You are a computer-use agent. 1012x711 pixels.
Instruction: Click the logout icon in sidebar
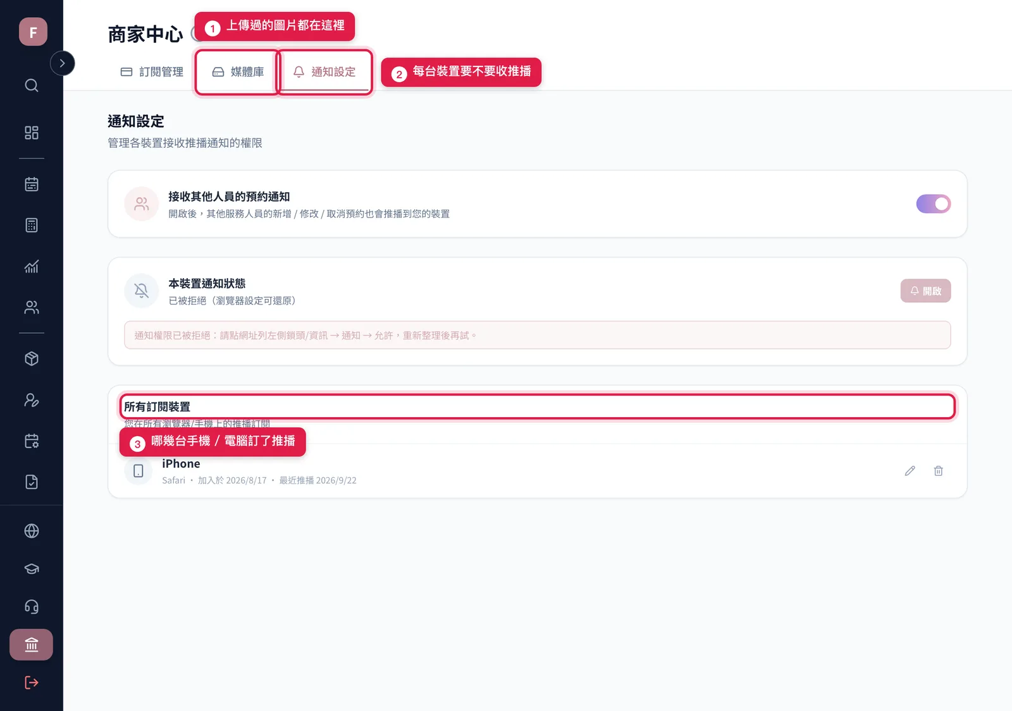32,683
